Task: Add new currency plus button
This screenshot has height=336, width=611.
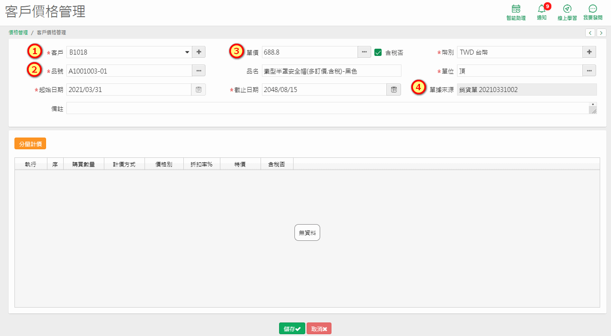Action: (x=589, y=52)
